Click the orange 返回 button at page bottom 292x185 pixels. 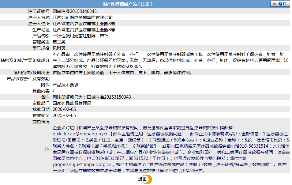tap(145, 179)
